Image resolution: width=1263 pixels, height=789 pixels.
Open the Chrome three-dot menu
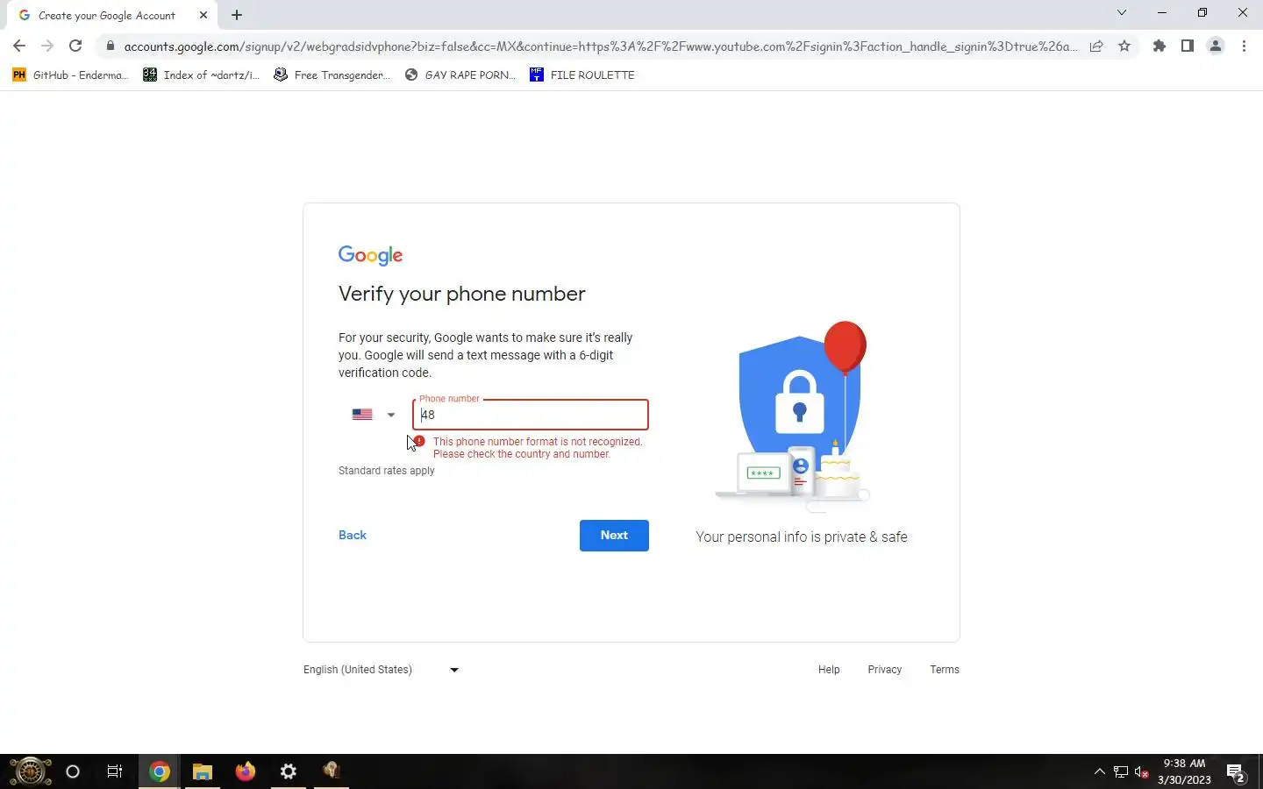(x=1244, y=46)
